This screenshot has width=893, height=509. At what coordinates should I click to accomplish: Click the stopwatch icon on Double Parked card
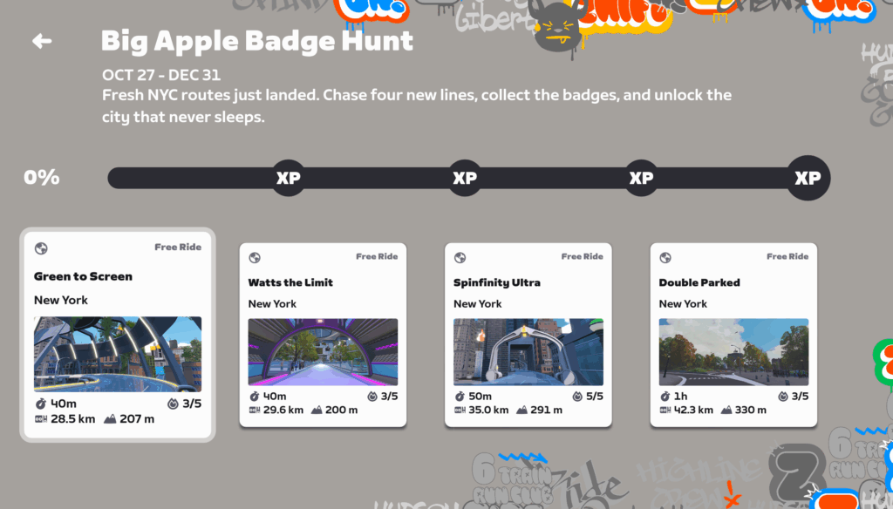665,397
